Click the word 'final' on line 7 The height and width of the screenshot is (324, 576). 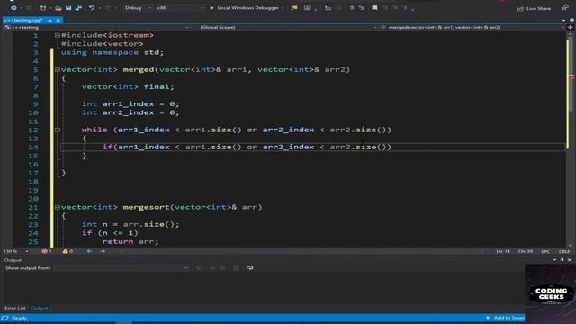click(x=156, y=86)
